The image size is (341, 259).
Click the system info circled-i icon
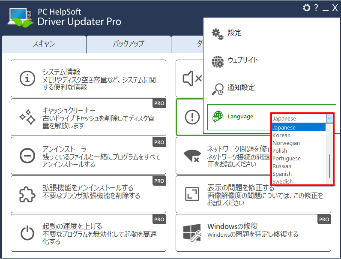[x=27, y=78]
